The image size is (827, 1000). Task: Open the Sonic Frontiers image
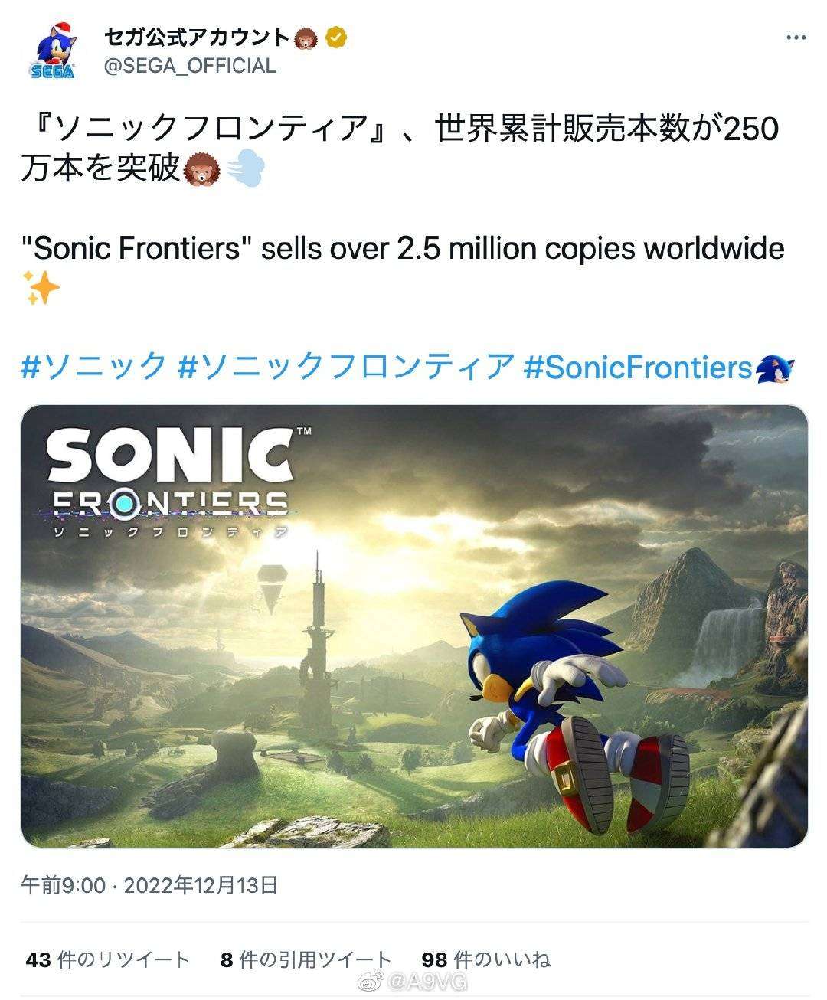tap(414, 626)
